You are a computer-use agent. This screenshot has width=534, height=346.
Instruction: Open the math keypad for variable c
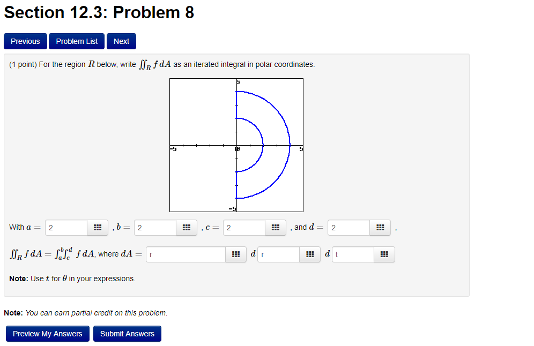click(x=276, y=227)
